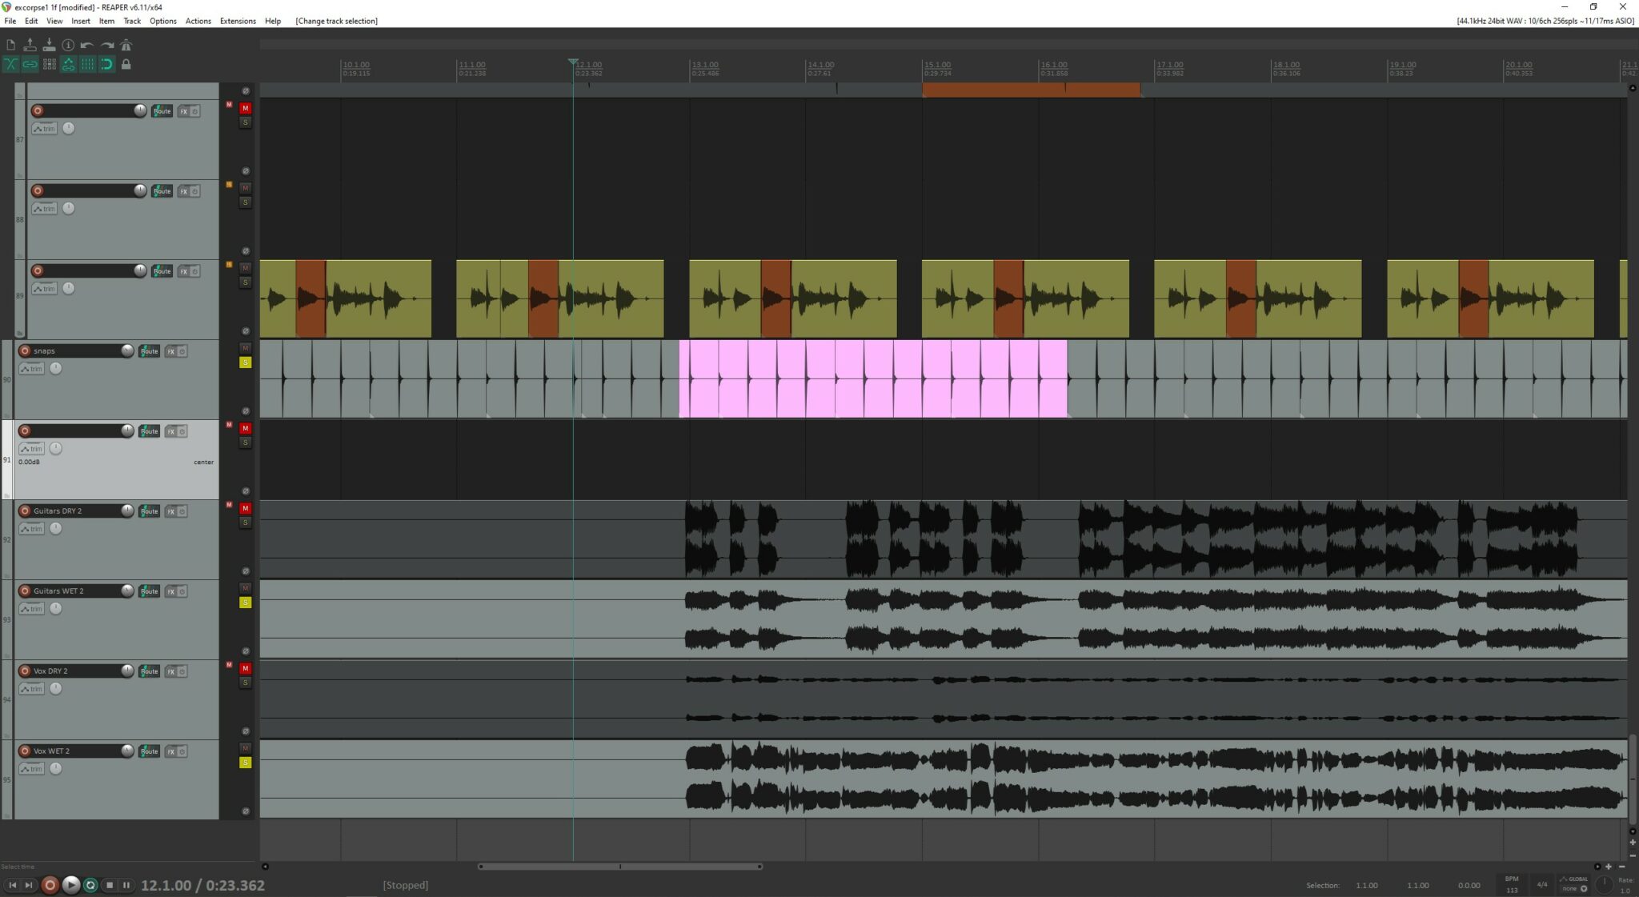Open trim envelope menu on snaps track
Image resolution: width=1639 pixels, height=897 pixels.
pos(31,369)
